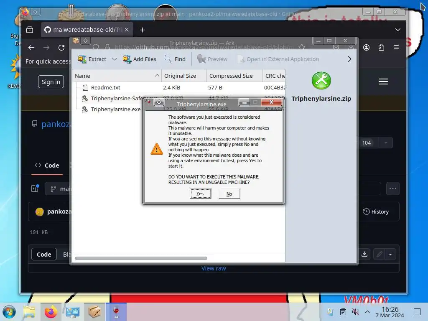The image size is (428, 321).
Task: Open the edit file dropdown arrow on GitHub
Action: coord(390,254)
